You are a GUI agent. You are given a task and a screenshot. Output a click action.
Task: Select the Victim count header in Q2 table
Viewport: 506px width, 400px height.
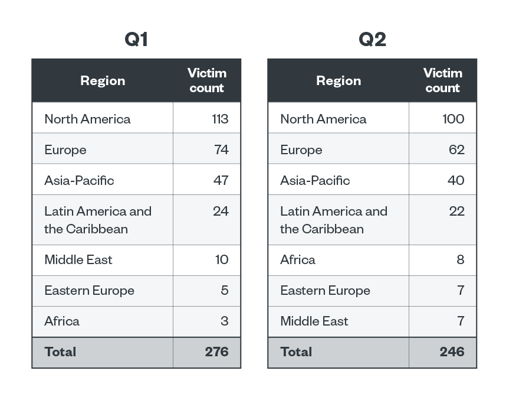(x=442, y=80)
